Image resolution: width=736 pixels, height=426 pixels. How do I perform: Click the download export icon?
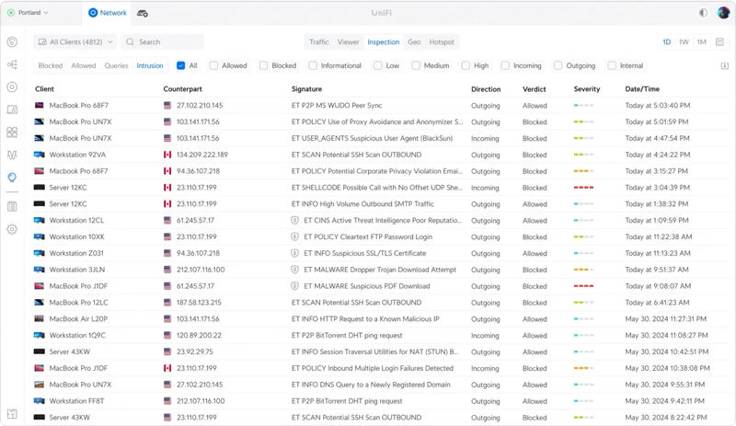(x=724, y=65)
